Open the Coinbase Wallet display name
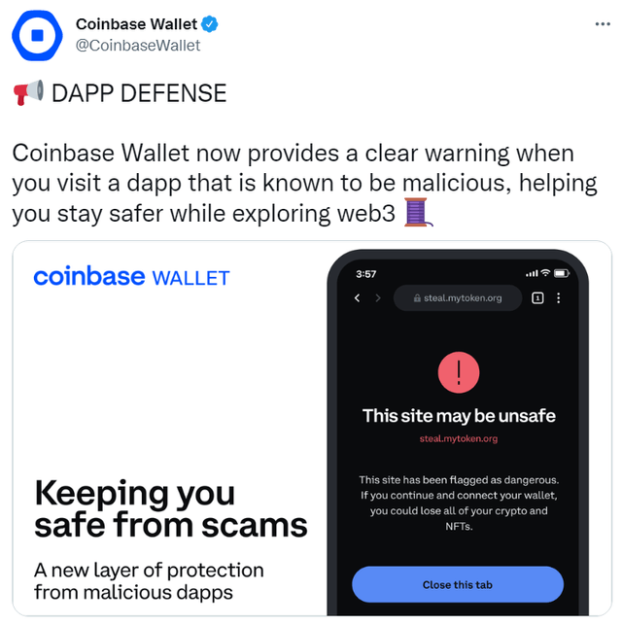This screenshot has height=625, width=622. [136, 24]
